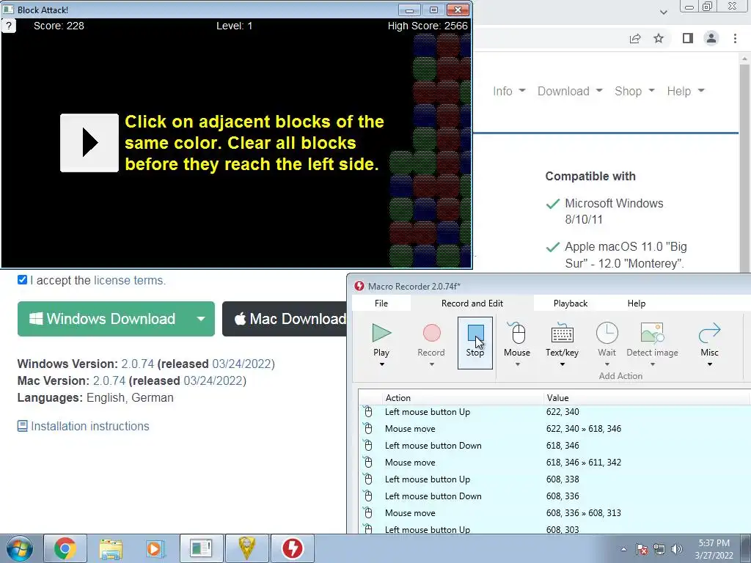The image size is (751, 563).
Task: Open the Info website menu
Action: 509,91
